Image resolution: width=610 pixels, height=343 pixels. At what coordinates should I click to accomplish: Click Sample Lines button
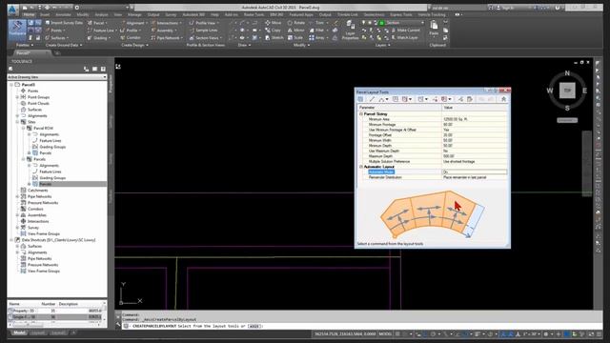pos(203,30)
